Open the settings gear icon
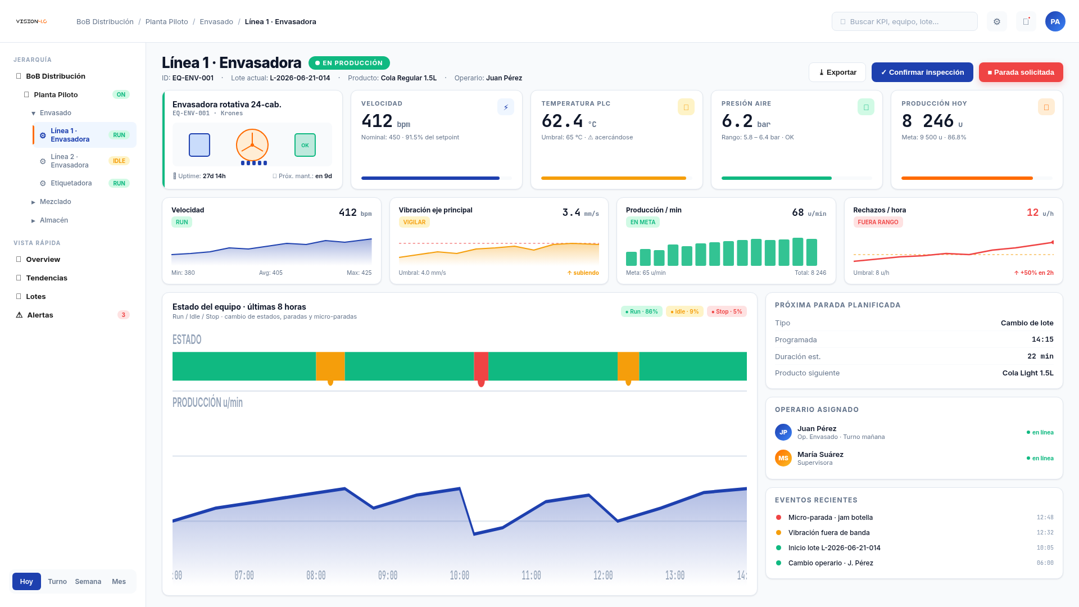Screen dimensions: 1079x607 pyautogui.click(x=997, y=21)
